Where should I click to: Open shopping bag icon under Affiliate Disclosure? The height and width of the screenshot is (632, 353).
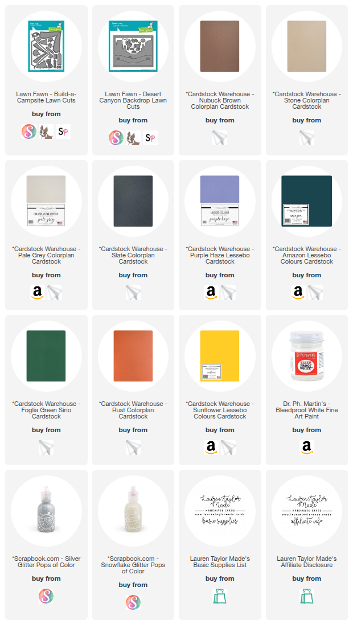click(307, 596)
